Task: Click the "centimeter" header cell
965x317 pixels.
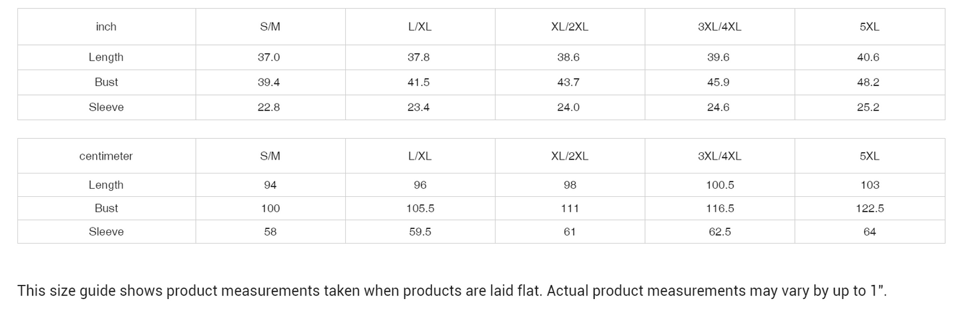Action: click(x=106, y=156)
